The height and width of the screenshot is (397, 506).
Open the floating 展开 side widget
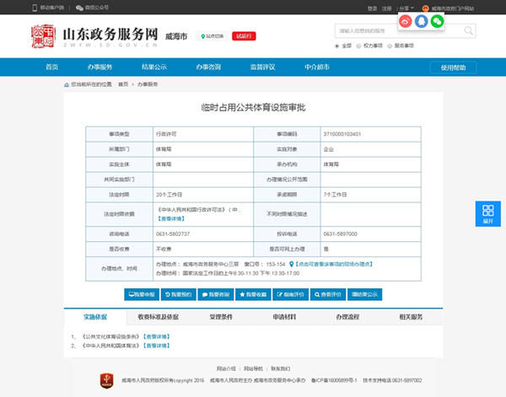tap(487, 215)
